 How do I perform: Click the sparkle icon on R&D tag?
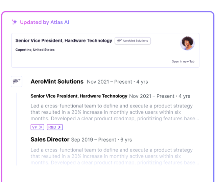coord(59,127)
